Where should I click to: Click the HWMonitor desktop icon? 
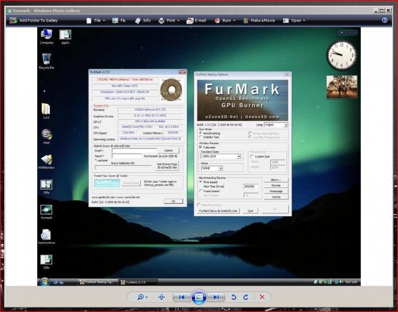[x=47, y=162]
